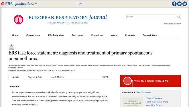Open Podcasts menu item

coord(130,35)
